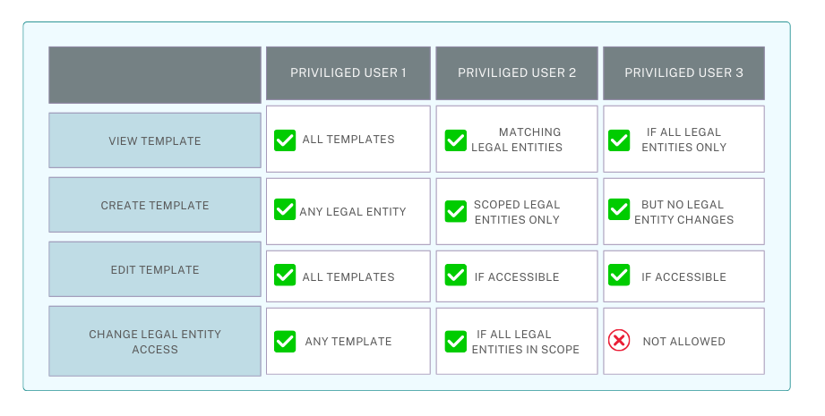This screenshot has height=416, width=825.
Task: Click green check beside View Template All Templates
Action: click(285, 140)
